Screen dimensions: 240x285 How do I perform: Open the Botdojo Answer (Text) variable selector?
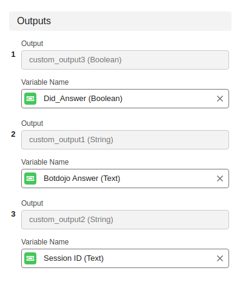[x=125, y=179]
